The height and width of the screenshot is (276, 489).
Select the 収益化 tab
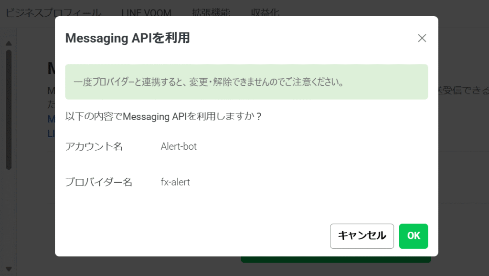click(265, 12)
